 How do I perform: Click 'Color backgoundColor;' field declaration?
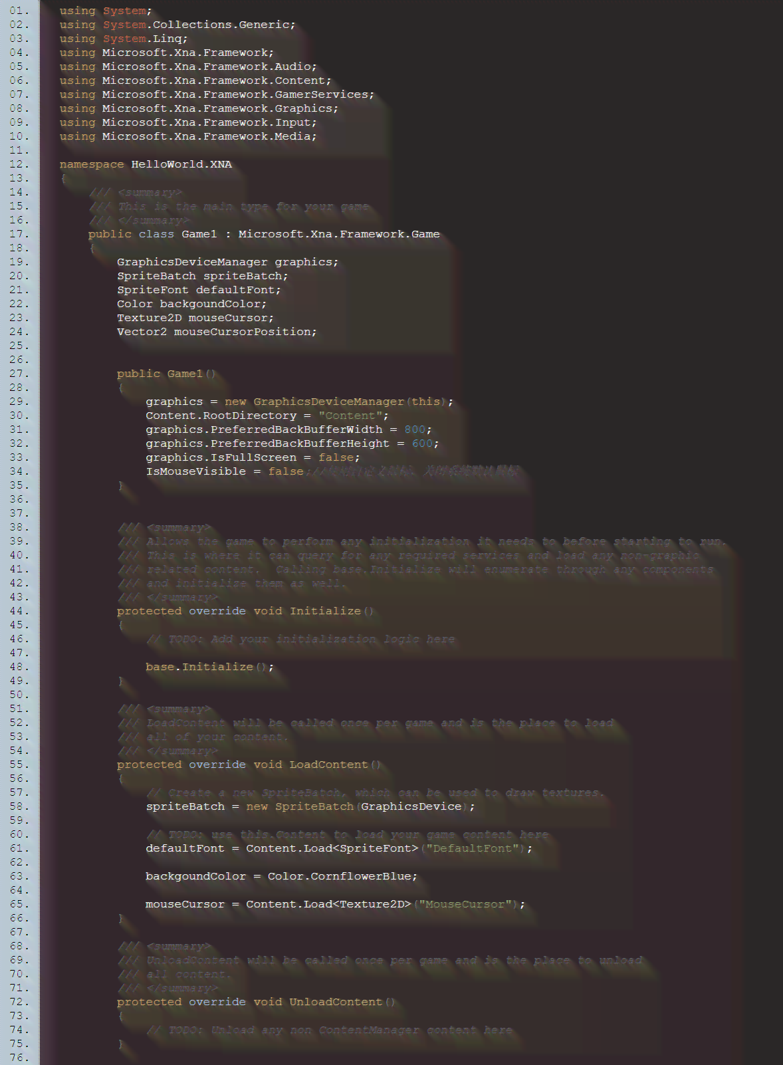coord(192,304)
